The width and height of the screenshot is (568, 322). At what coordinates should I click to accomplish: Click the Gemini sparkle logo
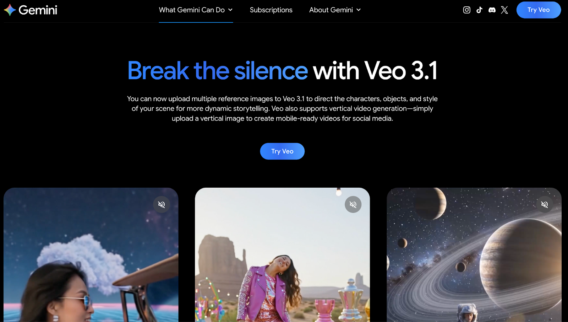[10, 10]
